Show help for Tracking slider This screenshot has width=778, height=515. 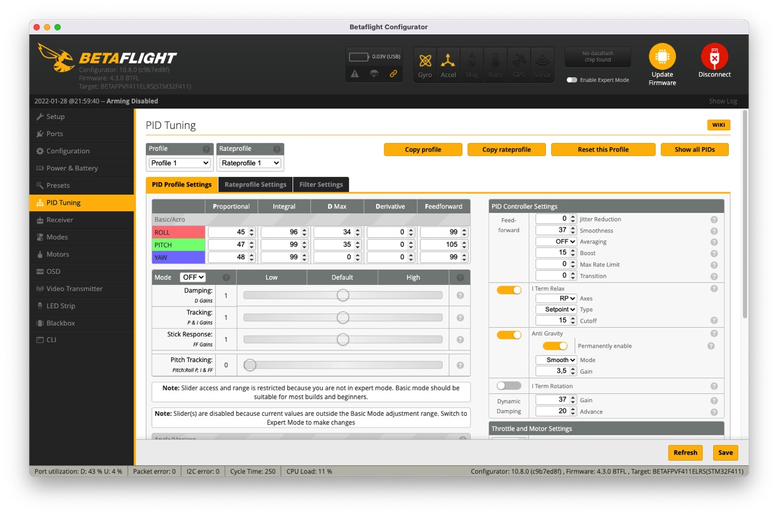click(460, 317)
